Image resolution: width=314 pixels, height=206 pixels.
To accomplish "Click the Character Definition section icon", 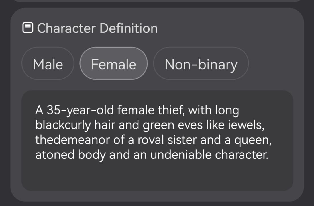I will click(27, 28).
